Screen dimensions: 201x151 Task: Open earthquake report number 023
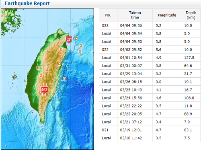click(105, 25)
